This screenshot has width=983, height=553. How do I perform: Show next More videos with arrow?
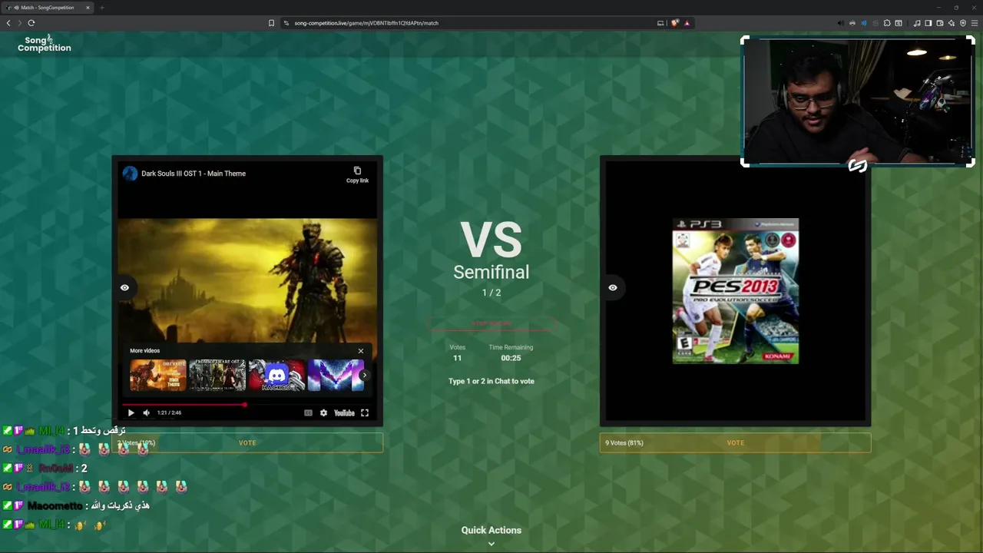coord(364,376)
